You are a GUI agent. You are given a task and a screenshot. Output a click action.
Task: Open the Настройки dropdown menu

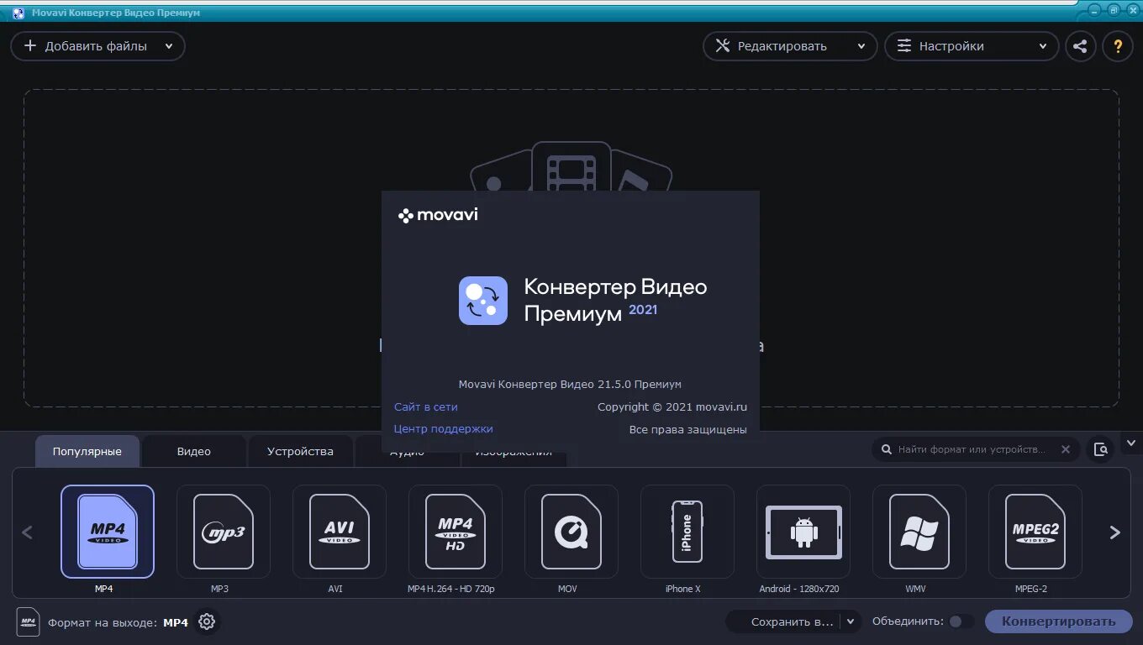(x=972, y=46)
